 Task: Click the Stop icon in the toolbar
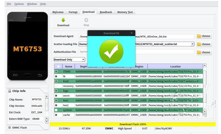tap(86, 20)
